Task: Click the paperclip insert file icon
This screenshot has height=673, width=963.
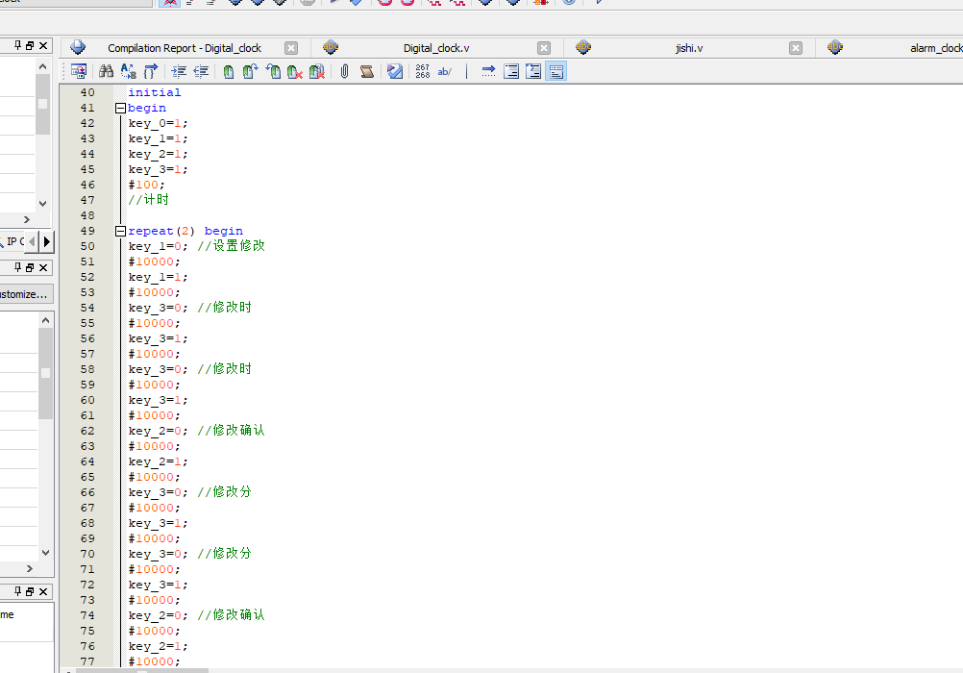Action: [344, 71]
